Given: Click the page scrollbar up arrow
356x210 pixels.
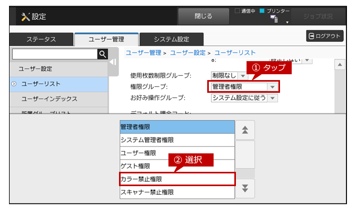Looking at the screenshot, I should (x=340, y=65).
